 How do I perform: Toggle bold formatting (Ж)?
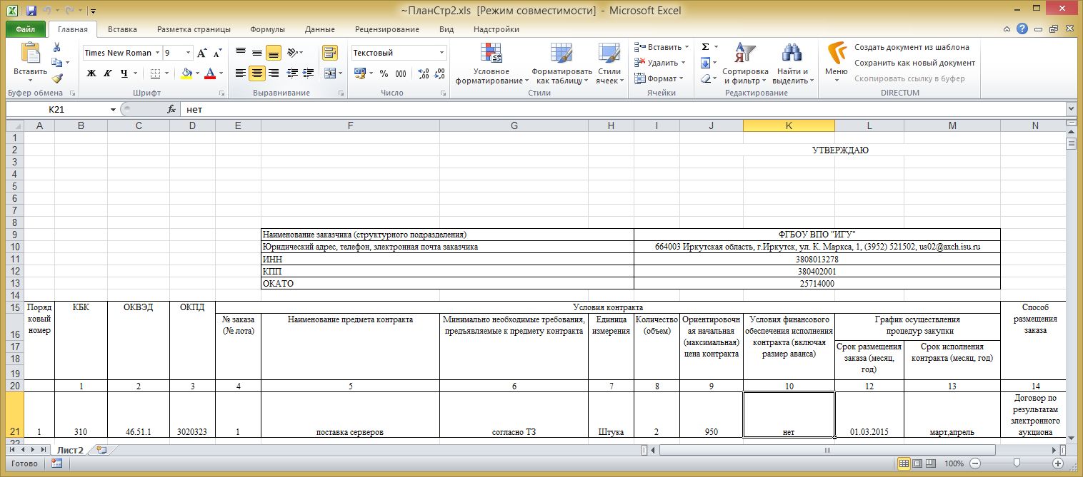pyautogui.click(x=91, y=73)
